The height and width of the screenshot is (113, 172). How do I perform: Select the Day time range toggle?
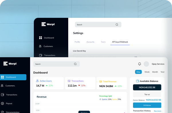(138, 72)
